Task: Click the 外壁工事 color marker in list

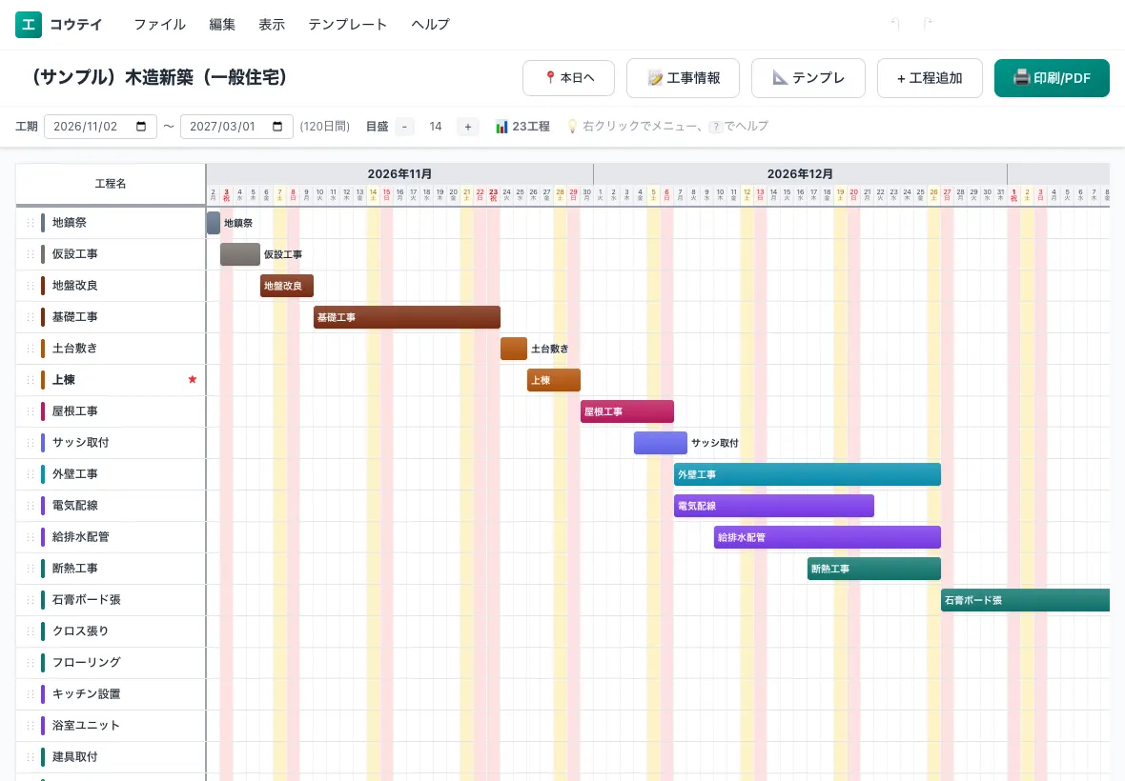Action: (x=43, y=474)
